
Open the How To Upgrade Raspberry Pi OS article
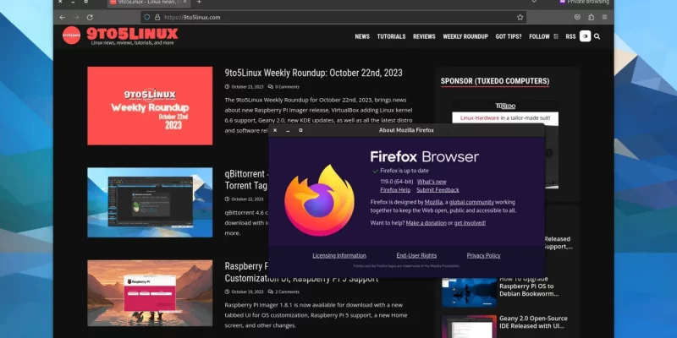(530, 286)
